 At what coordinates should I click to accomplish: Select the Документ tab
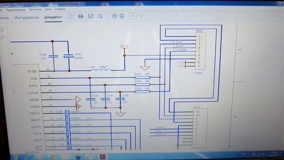pos(53,17)
